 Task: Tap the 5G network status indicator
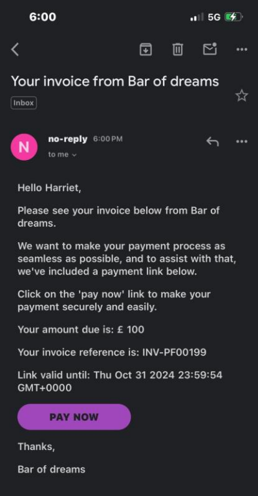[214, 17]
